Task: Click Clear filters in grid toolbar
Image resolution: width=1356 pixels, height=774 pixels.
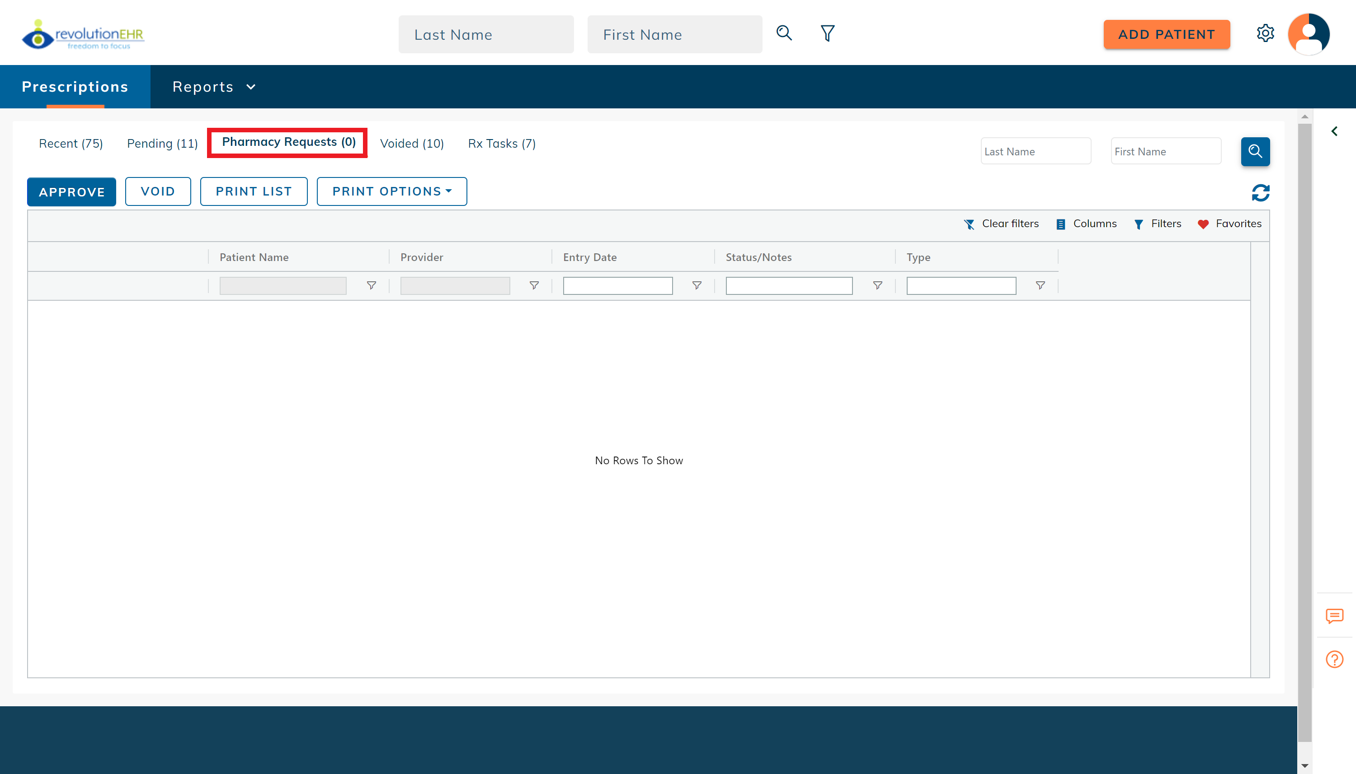Action: (x=1001, y=224)
